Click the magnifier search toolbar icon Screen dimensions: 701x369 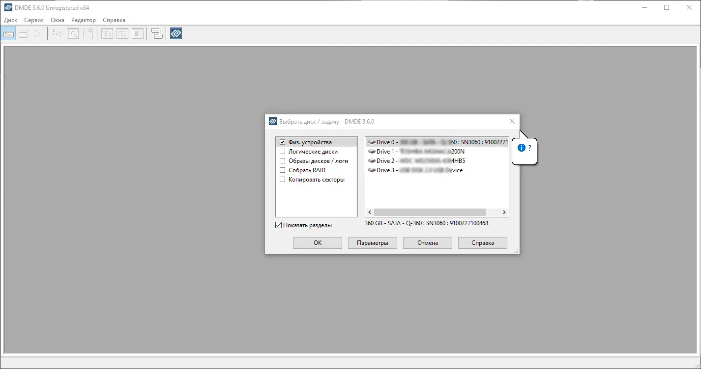coord(73,33)
